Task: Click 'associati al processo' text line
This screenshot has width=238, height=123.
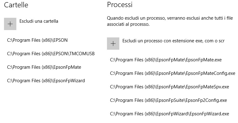Action: click(128, 24)
